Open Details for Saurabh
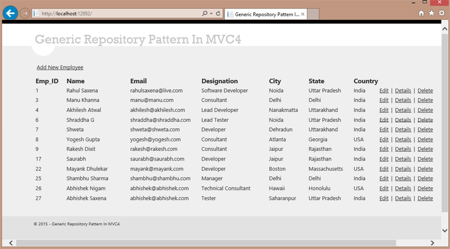 [x=403, y=159]
